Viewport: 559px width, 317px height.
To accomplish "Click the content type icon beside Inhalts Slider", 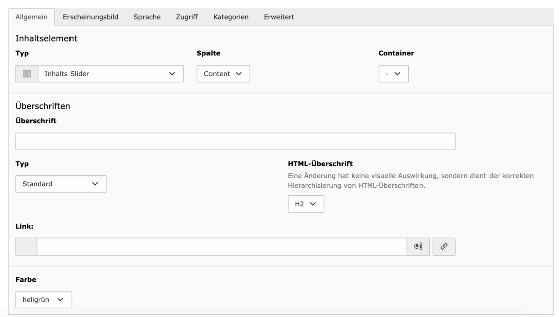I will (x=27, y=74).
